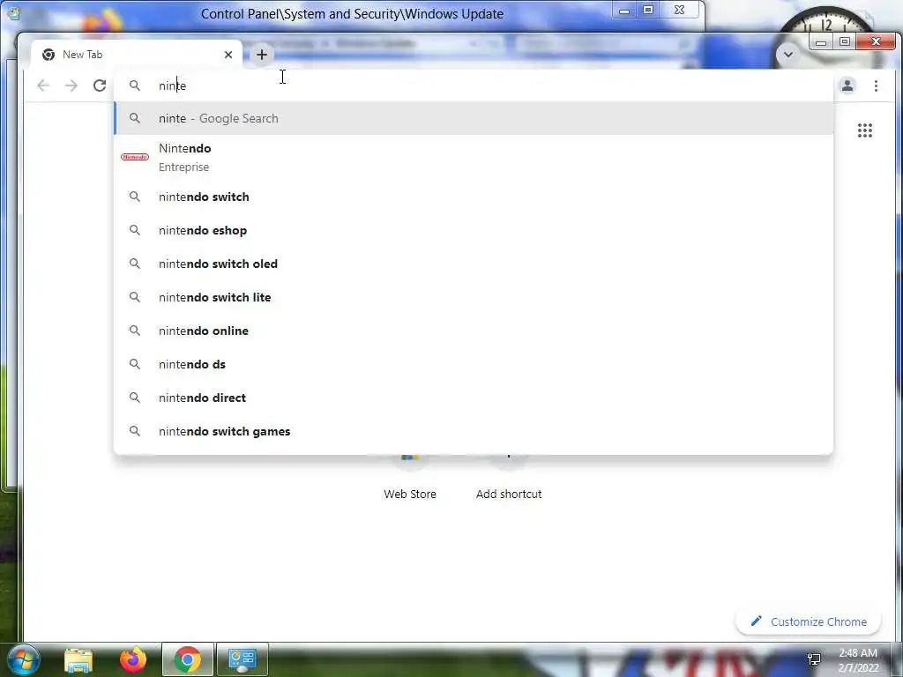The image size is (903, 677).
Task: Open Windows Explorer from the taskbar
Action: [78, 659]
